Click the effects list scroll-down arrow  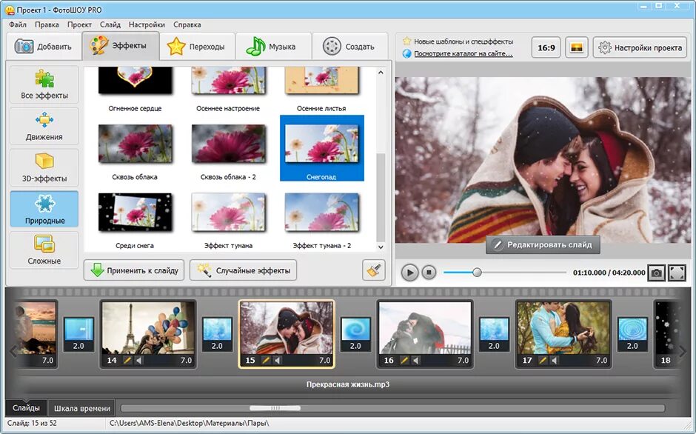381,247
